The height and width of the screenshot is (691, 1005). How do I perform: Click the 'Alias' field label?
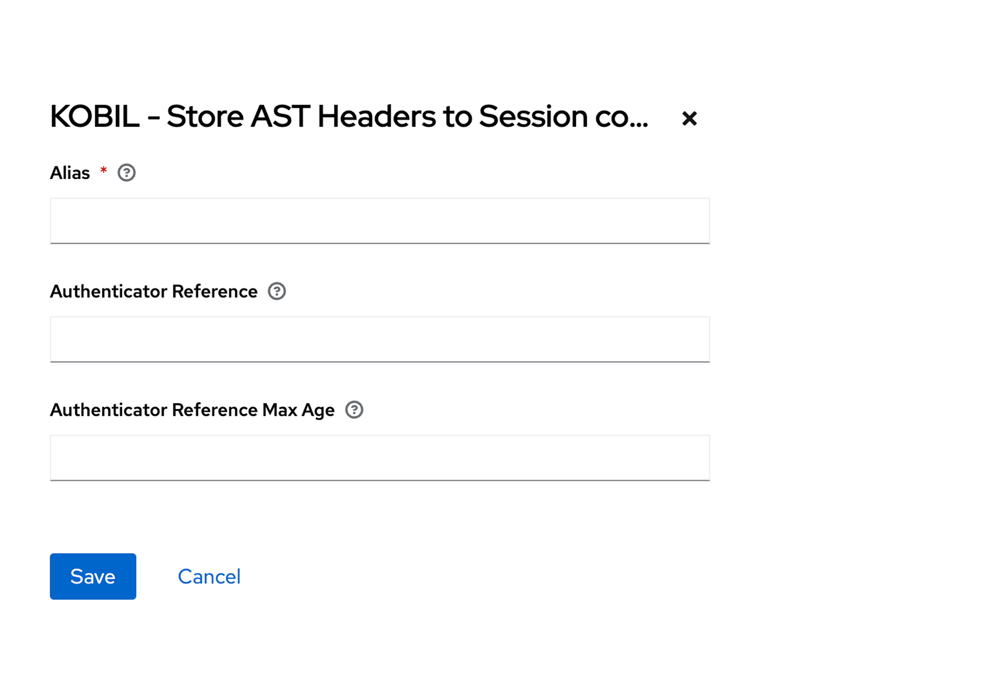[x=70, y=173]
